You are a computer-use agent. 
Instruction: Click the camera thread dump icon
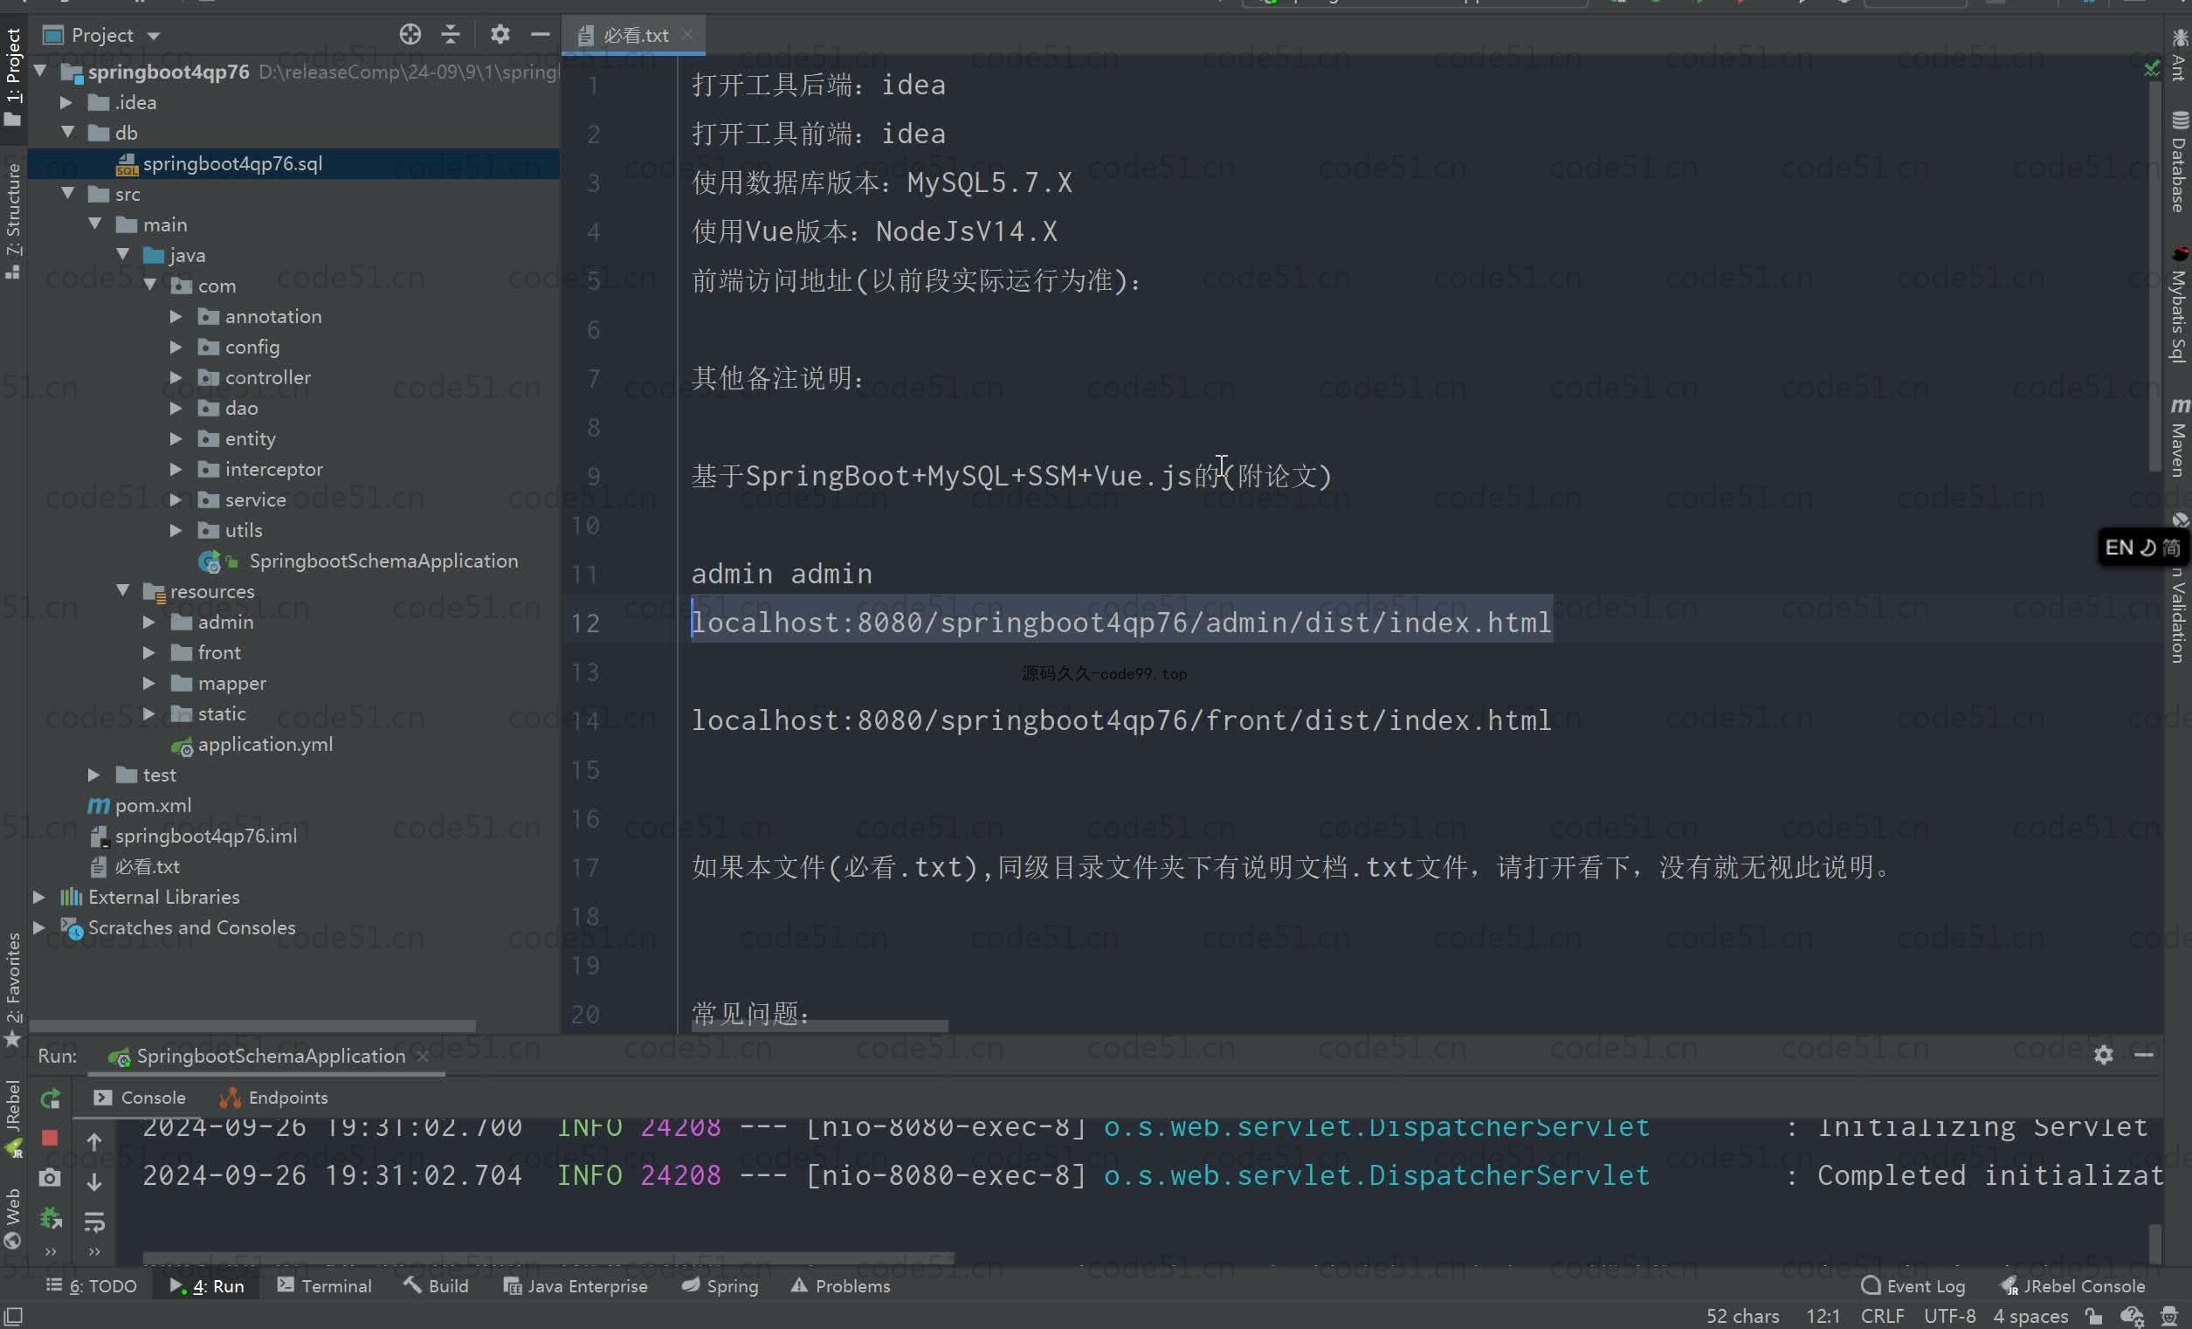[x=50, y=1179]
